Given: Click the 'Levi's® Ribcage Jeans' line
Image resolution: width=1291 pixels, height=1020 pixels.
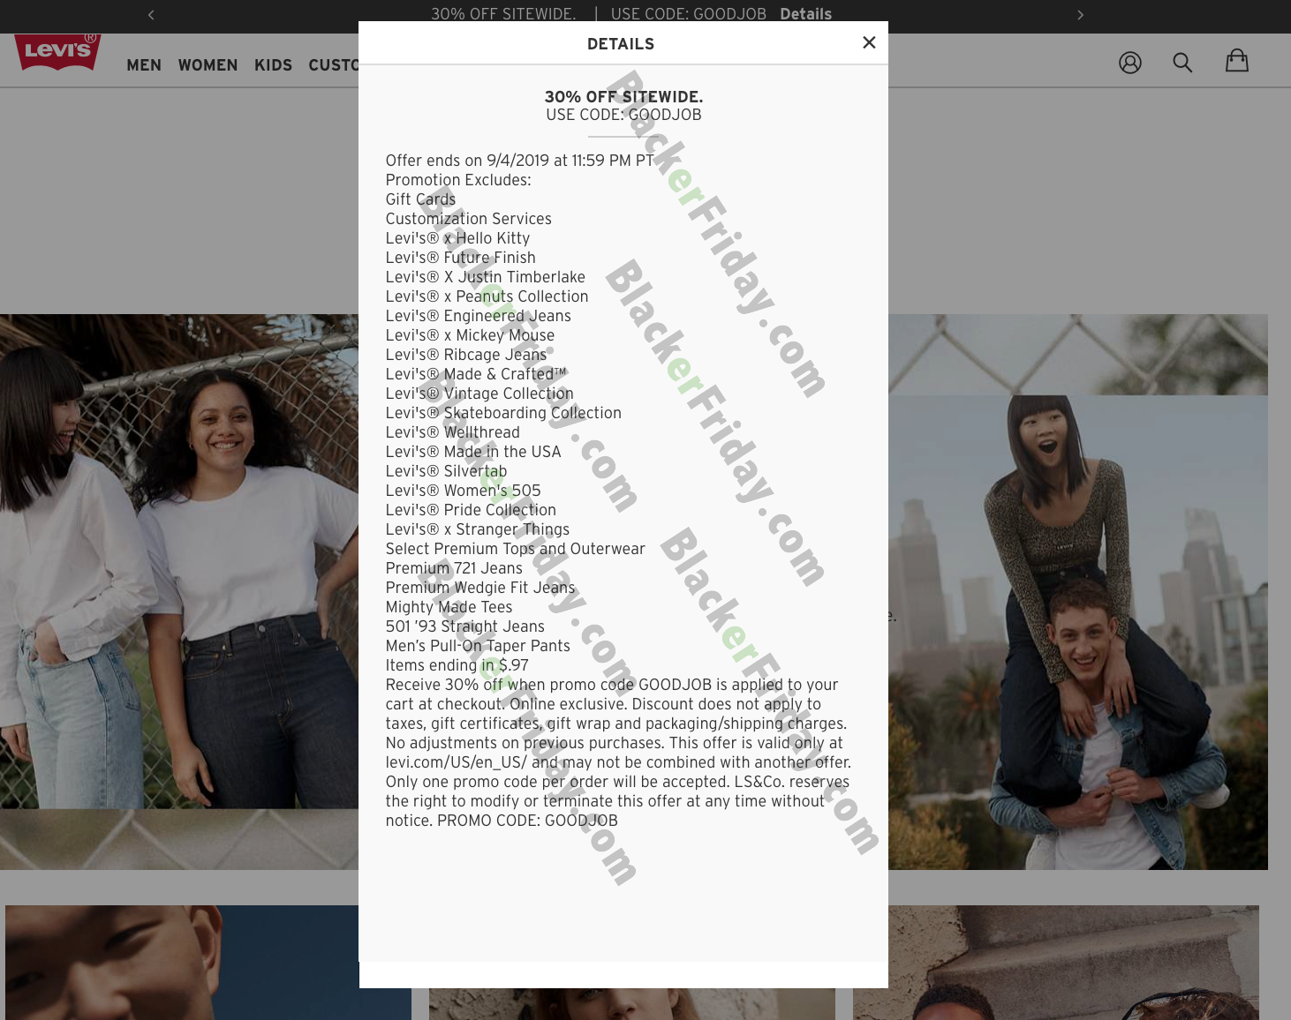Looking at the screenshot, I should point(466,355).
